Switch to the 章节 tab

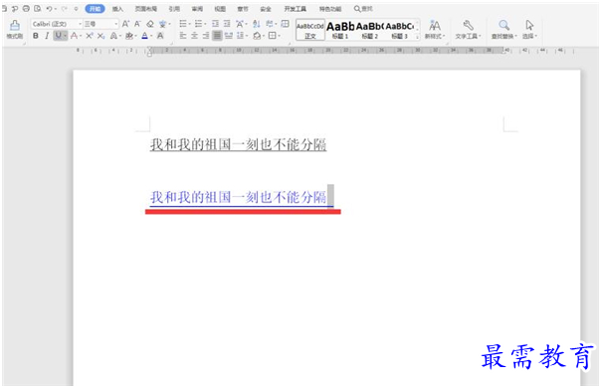coord(243,8)
